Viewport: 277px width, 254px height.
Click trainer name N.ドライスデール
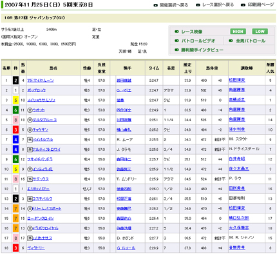[x=244, y=149]
